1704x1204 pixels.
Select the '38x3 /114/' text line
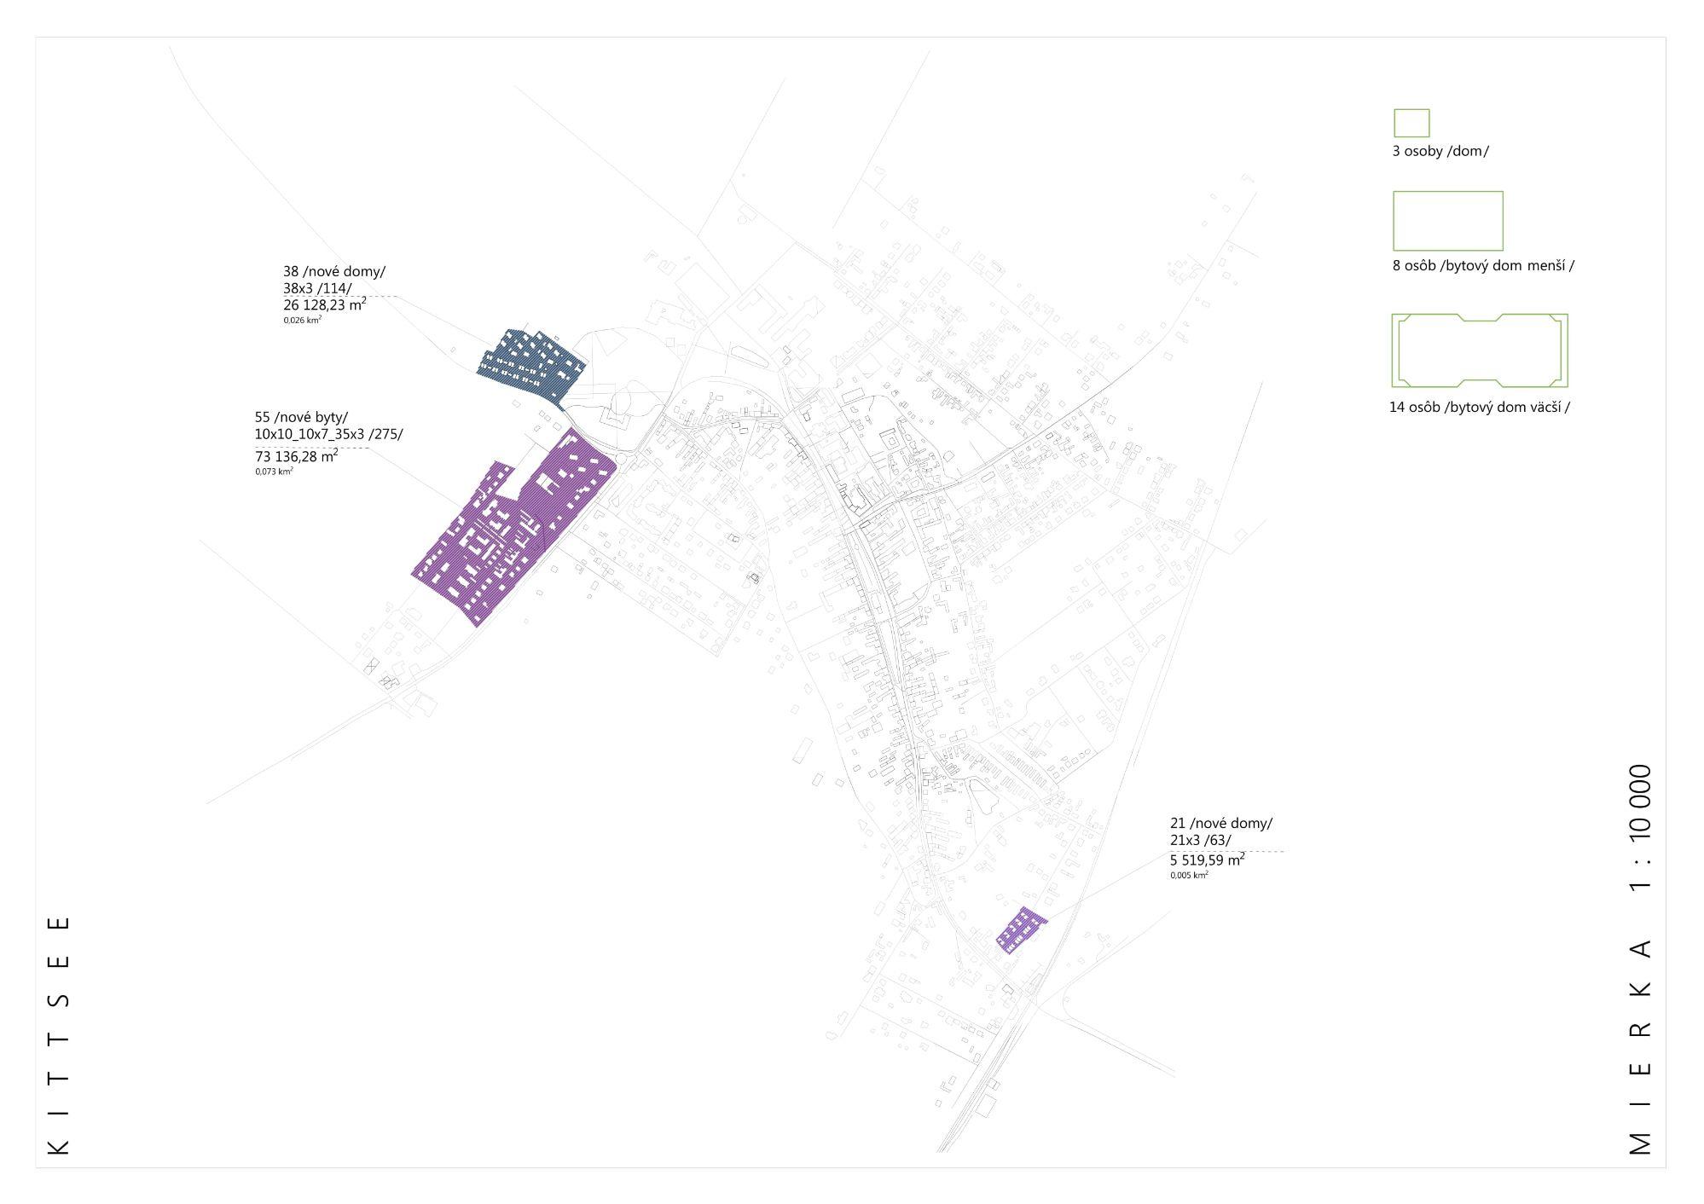317,289
